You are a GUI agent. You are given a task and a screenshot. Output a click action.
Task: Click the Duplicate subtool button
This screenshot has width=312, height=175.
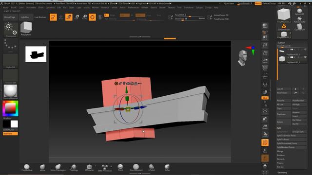(284, 114)
